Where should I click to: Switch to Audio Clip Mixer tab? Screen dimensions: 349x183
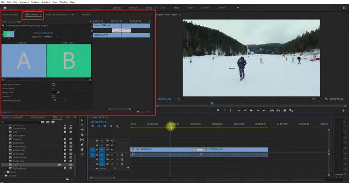tap(60, 15)
